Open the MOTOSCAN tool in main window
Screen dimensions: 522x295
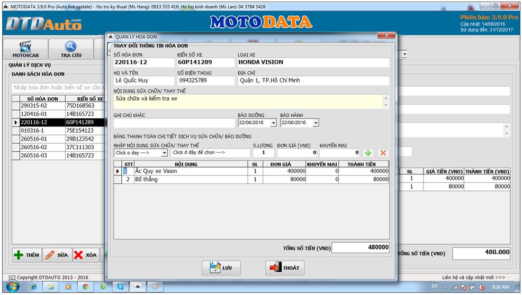click(25, 49)
